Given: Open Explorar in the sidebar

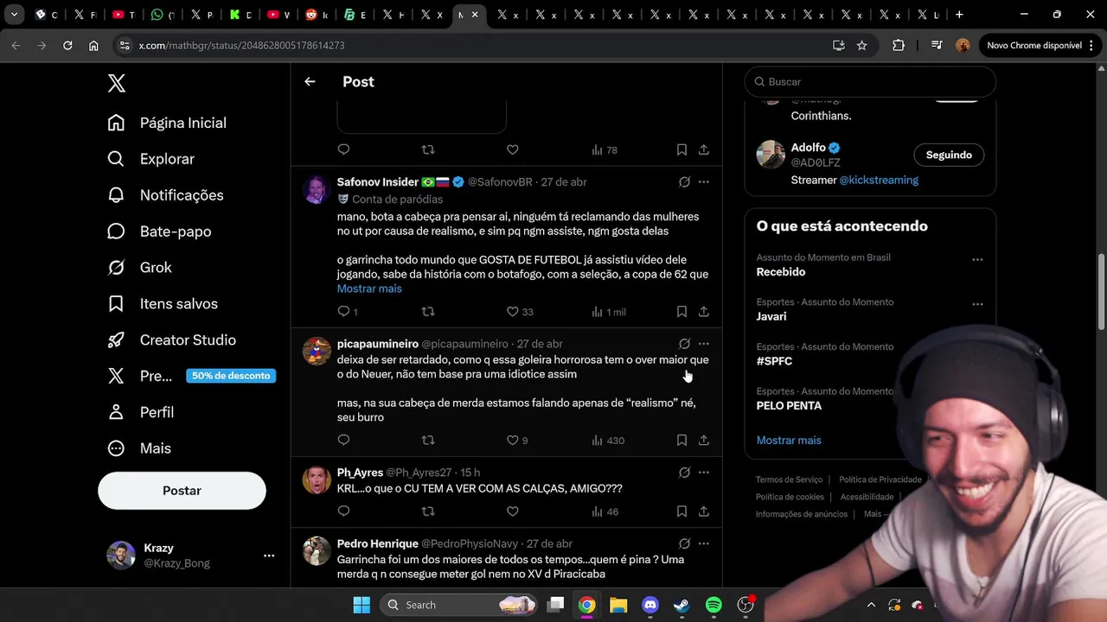Looking at the screenshot, I should (150, 159).
